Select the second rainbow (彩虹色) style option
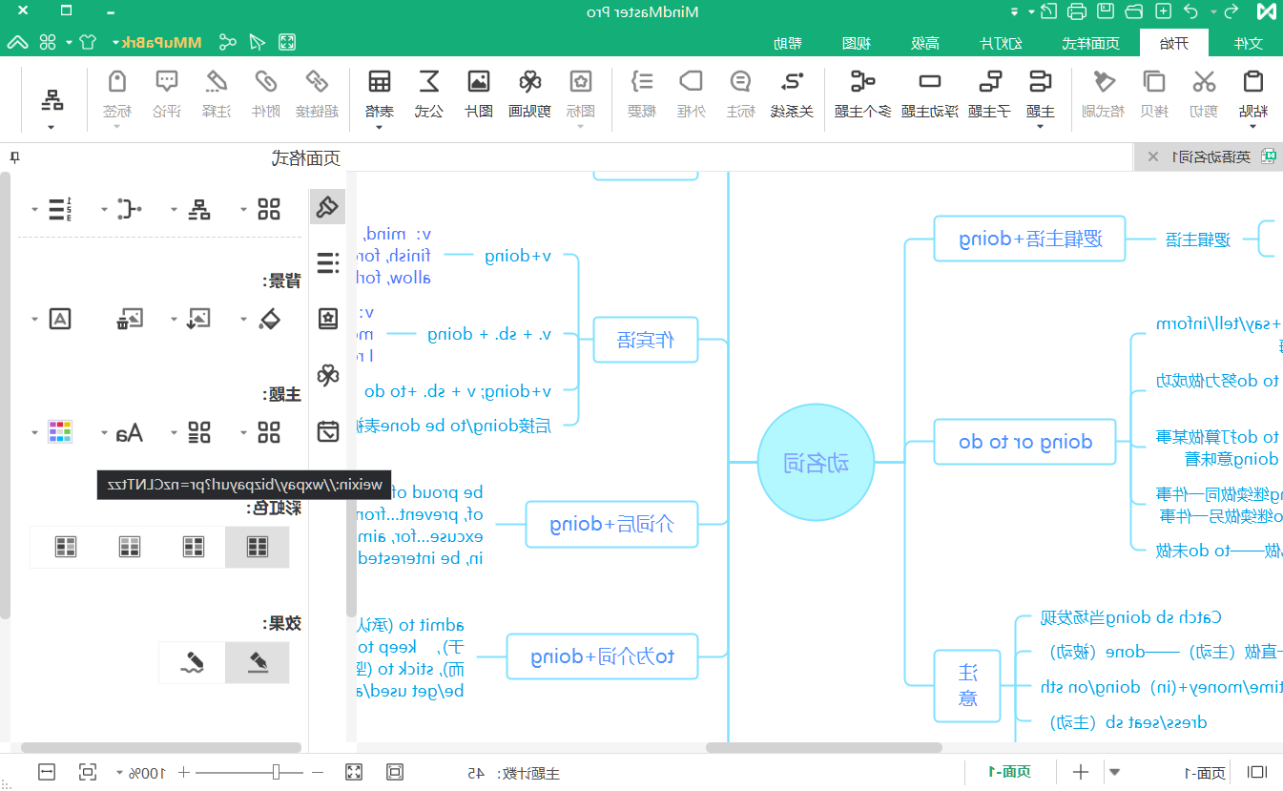This screenshot has height=791, width=1283. [194, 547]
